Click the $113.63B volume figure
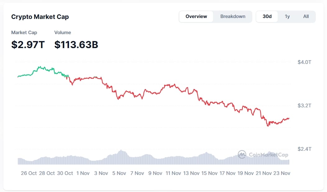Image resolution: width=327 pixels, height=192 pixels. pos(76,45)
